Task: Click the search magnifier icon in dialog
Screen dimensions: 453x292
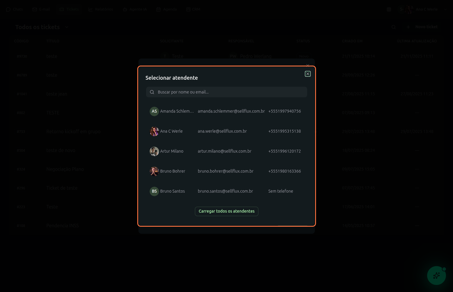Action: pyautogui.click(x=152, y=92)
